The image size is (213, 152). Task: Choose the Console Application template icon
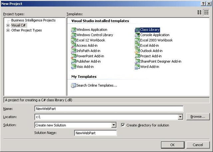pos(137,35)
